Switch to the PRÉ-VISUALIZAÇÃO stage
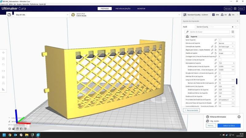 click(x=123, y=9)
